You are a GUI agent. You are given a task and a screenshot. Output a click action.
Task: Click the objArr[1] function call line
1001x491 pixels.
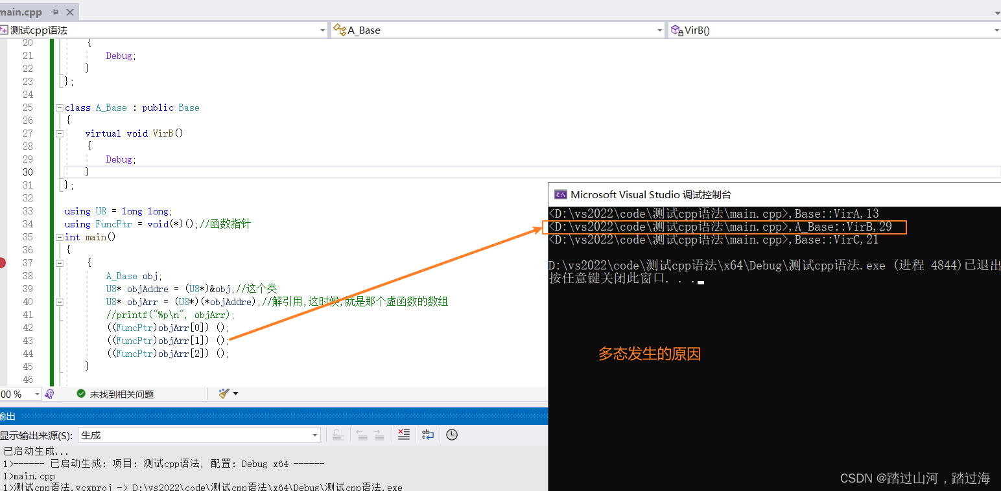pyautogui.click(x=168, y=341)
